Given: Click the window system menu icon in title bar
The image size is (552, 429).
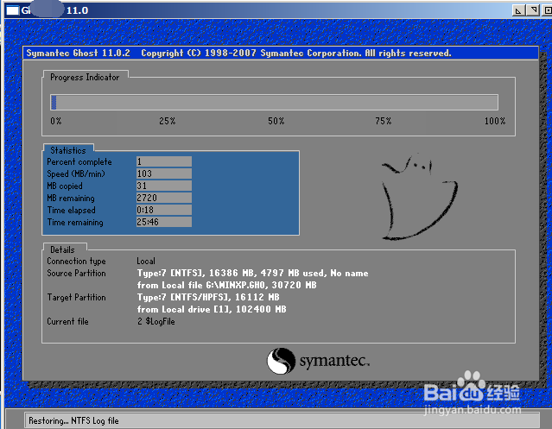Looking at the screenshot, I should pos(12,10).
